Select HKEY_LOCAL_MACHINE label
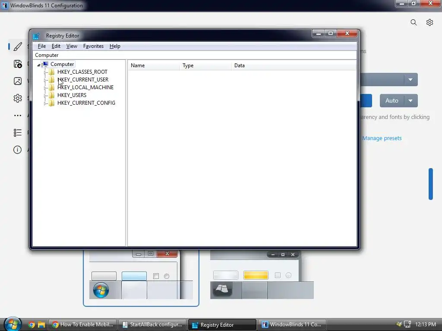This screenshot has height=331, width=442. 85,87
